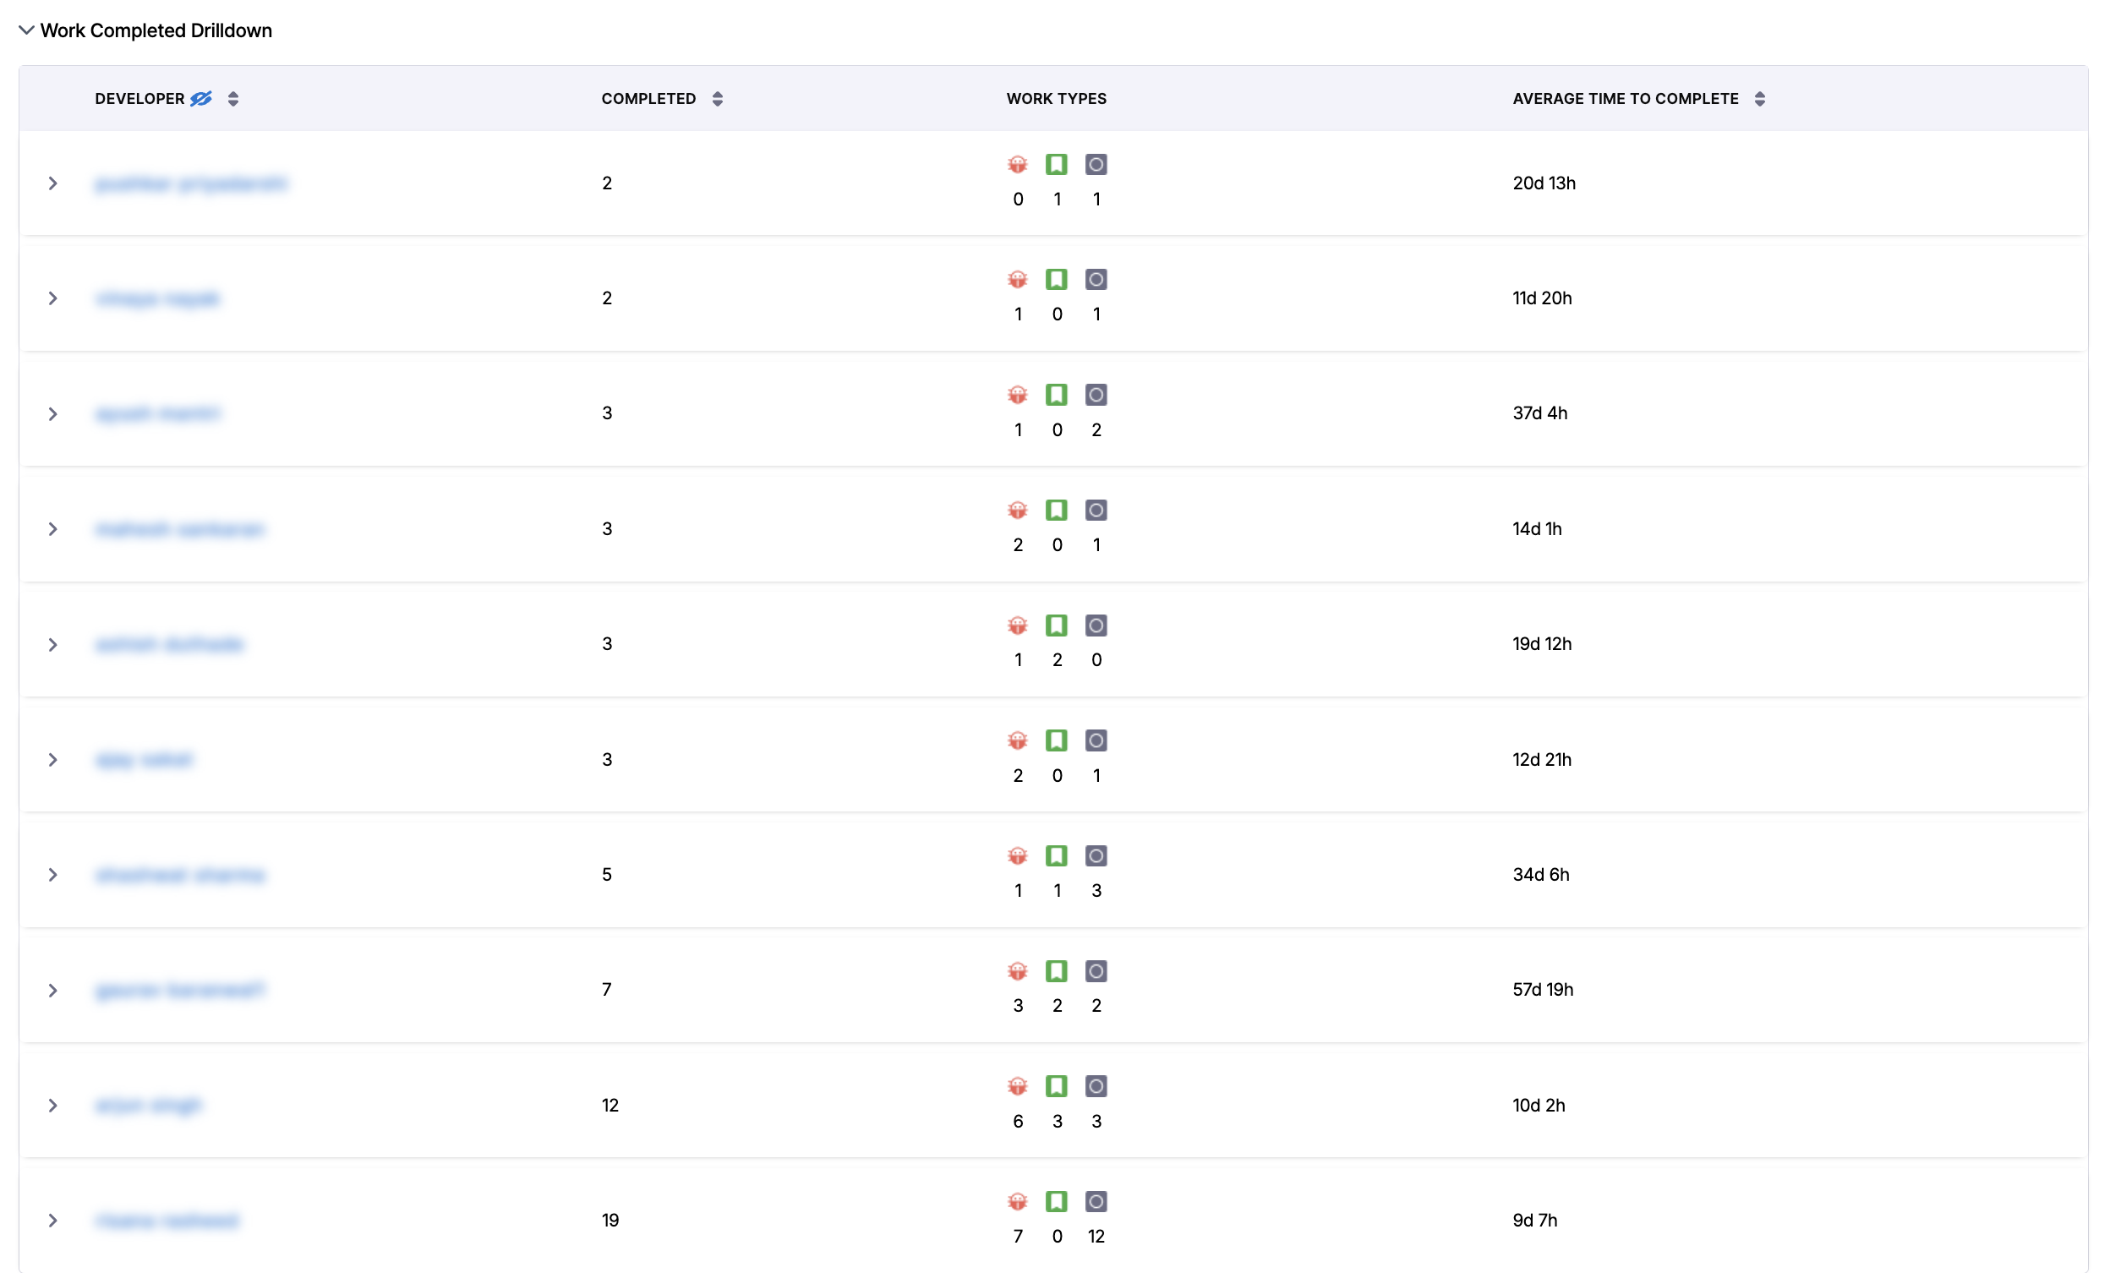Viewport: 2110px width, 1273px height.
Task: Expand the row with 20d 13h average
Action: tap(53, 183)
